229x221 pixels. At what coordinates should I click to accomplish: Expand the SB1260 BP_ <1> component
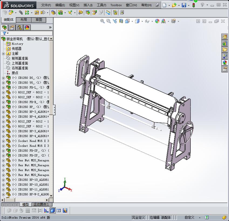pyautogui.click(x=3, y=107)
